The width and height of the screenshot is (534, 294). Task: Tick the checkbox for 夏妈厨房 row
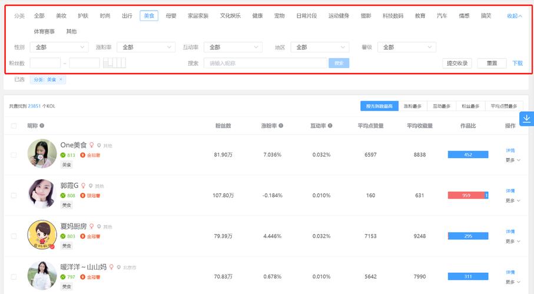[x=14, y=236]
